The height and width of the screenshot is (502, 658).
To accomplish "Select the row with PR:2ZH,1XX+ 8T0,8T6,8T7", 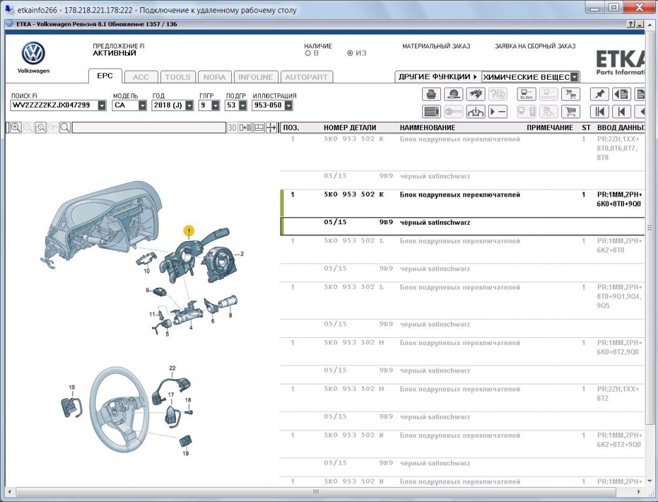I will click(x=463, y=152).
